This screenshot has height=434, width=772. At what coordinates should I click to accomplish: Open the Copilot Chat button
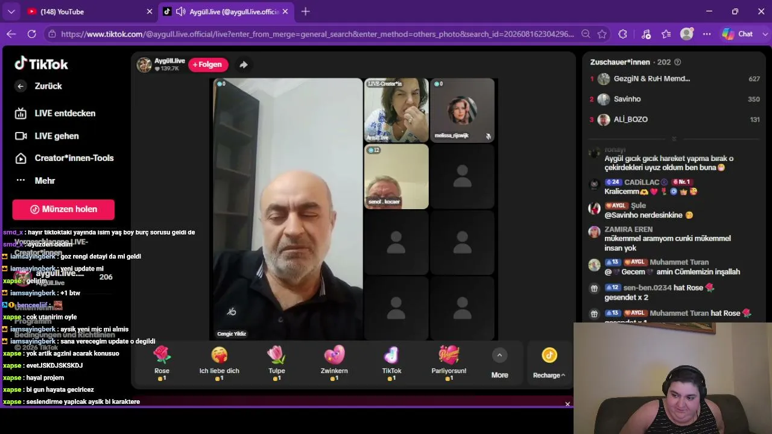tap(738, 34)
